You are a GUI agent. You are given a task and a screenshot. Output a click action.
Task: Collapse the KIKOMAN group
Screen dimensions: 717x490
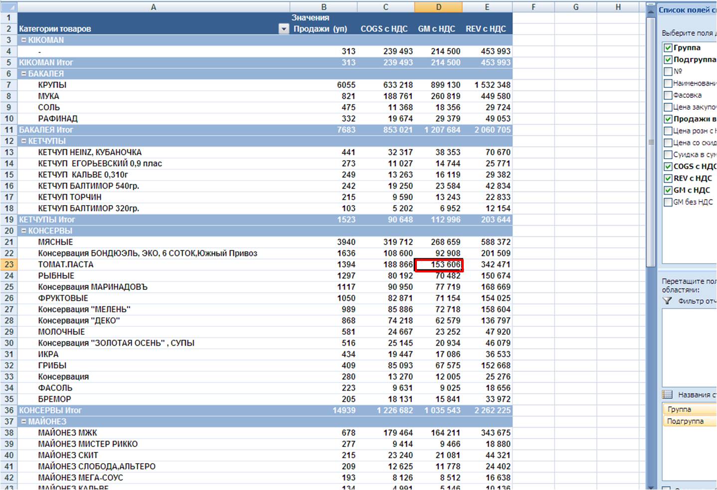coord(23,40)
